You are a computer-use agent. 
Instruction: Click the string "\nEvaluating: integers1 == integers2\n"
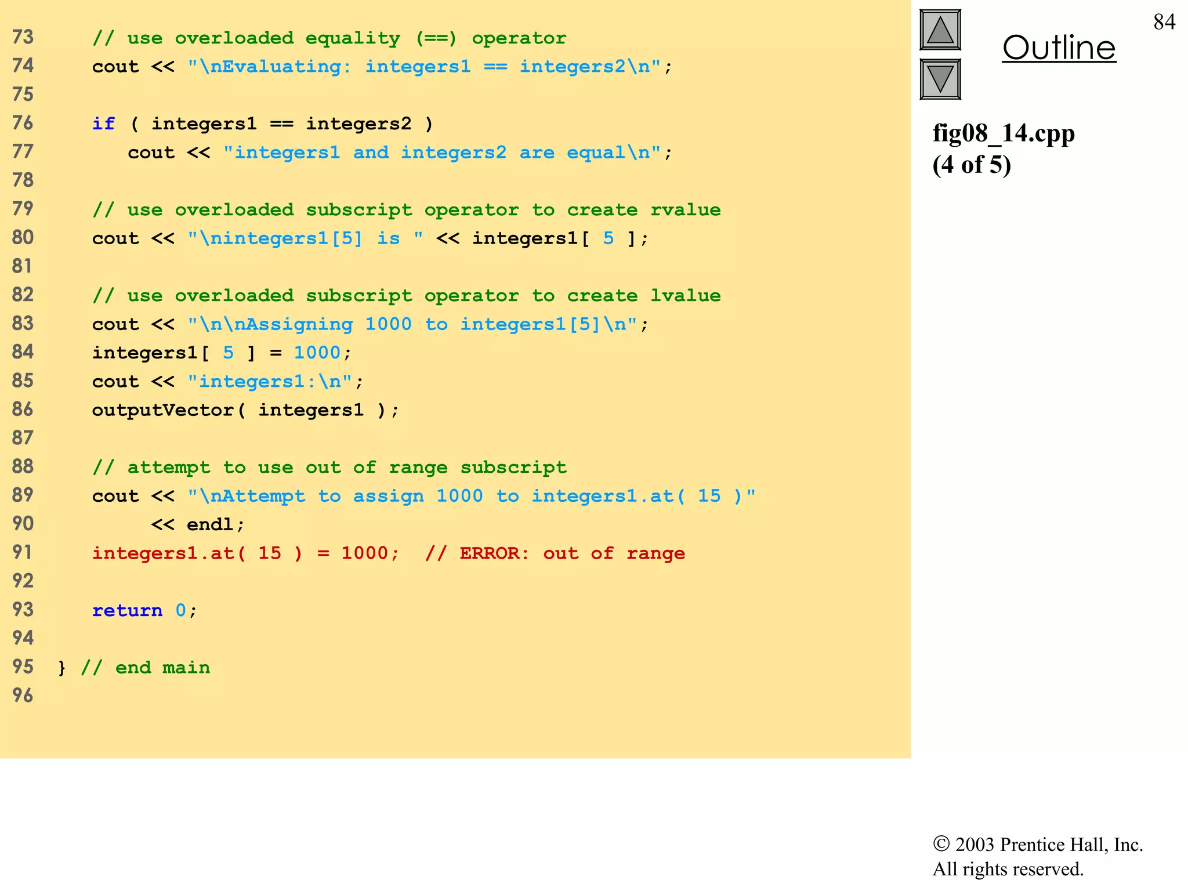click(424, 67)
